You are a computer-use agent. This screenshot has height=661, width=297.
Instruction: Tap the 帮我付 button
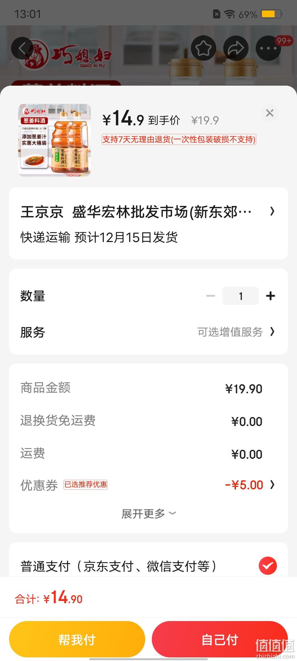(77, 640)
